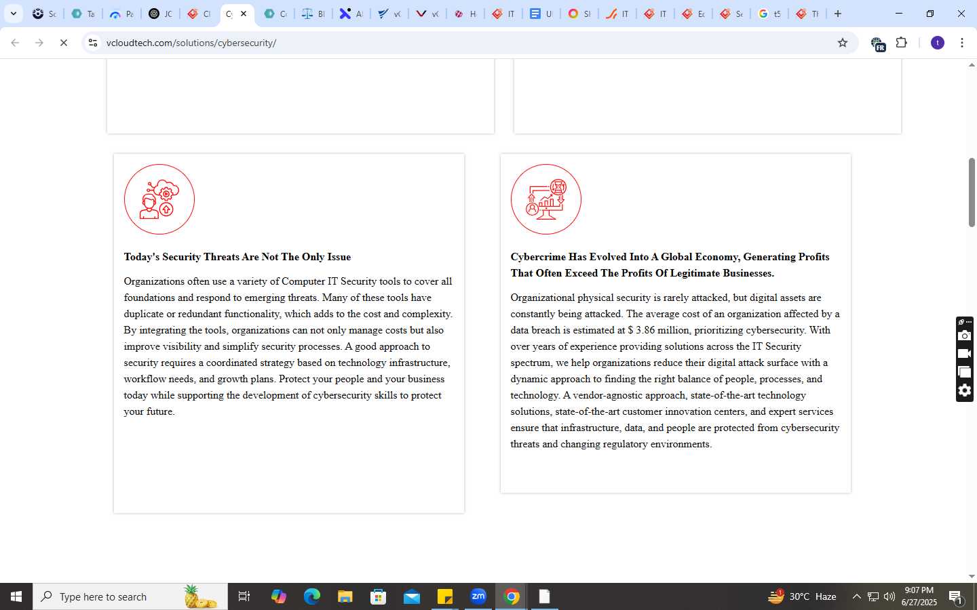This screenshot has width=977, height=610.
Task: Click 'Cybercrime Has Evolved Into A Global Economy' heading
Action: 670,265
